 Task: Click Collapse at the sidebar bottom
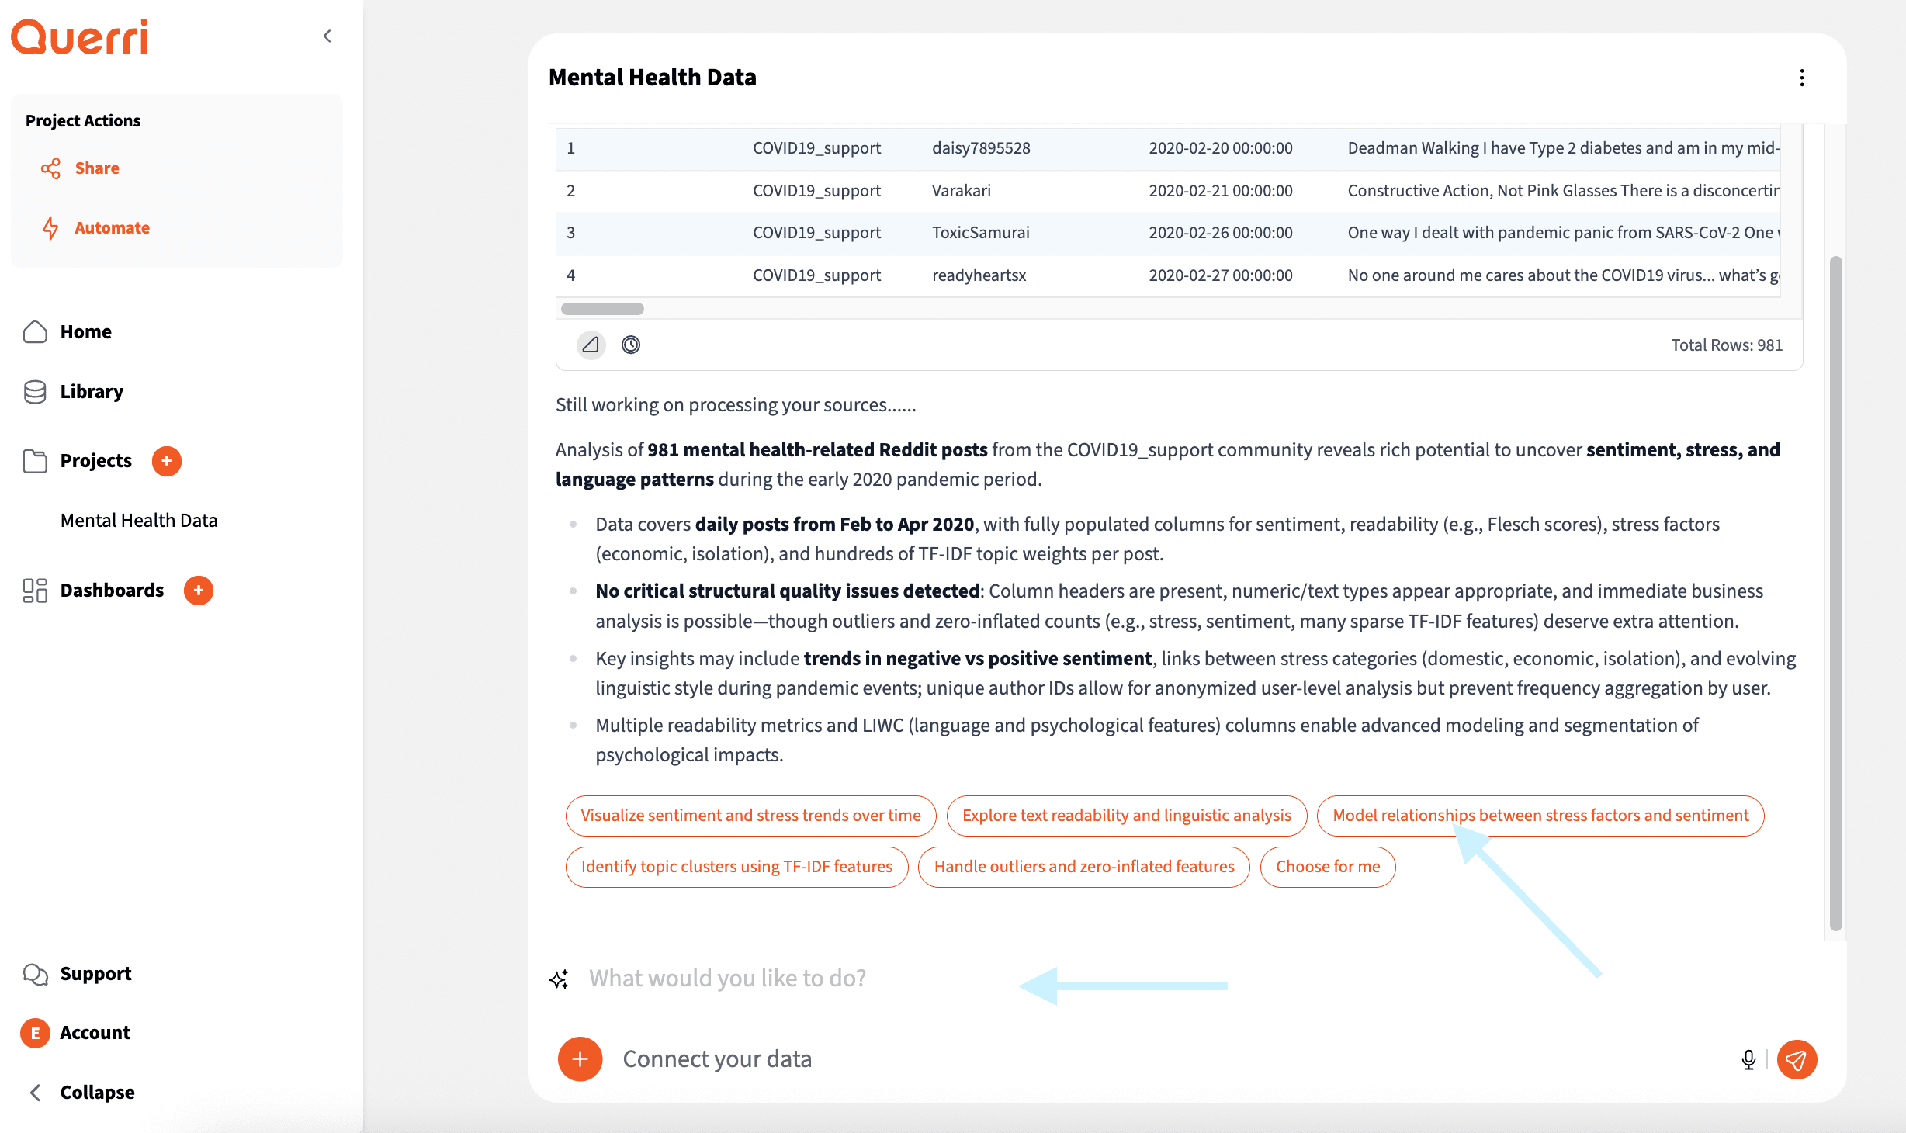coord(96,1093)
